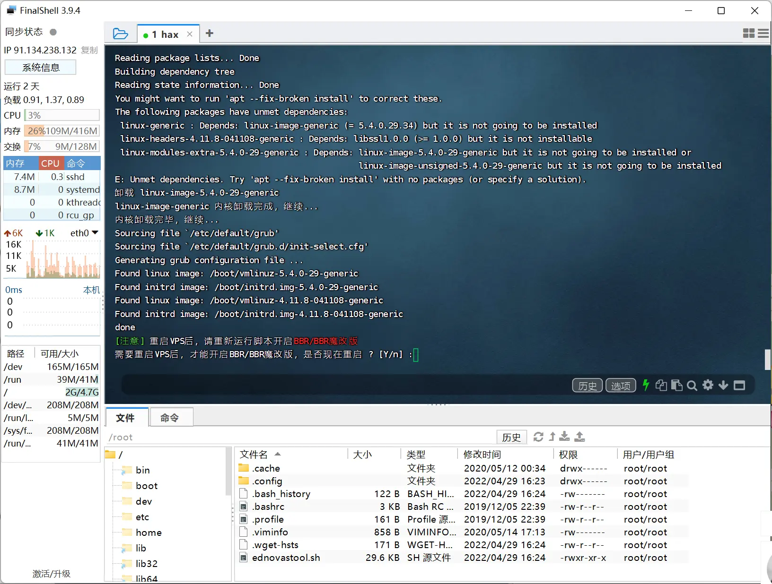772x584 pixels.
Task: Go up to the parent directory
Action: [552, 437]
